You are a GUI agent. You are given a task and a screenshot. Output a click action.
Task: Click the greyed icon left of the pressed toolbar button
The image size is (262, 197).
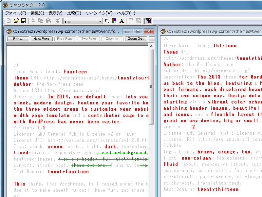139,21
